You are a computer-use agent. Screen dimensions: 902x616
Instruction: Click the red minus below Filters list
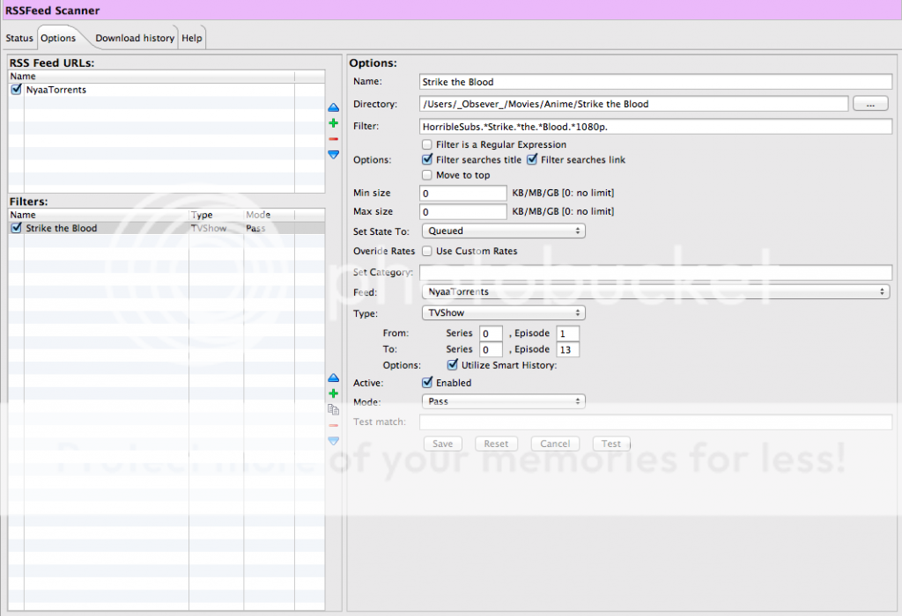(333, 425)
